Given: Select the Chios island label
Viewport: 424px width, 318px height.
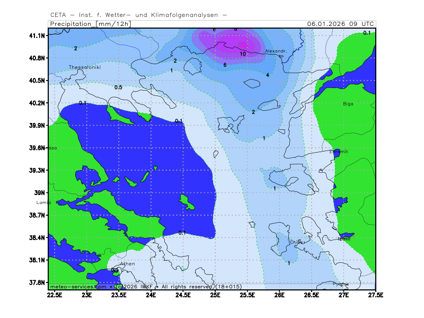Looking at the screenshot, I should pos(296,242).
